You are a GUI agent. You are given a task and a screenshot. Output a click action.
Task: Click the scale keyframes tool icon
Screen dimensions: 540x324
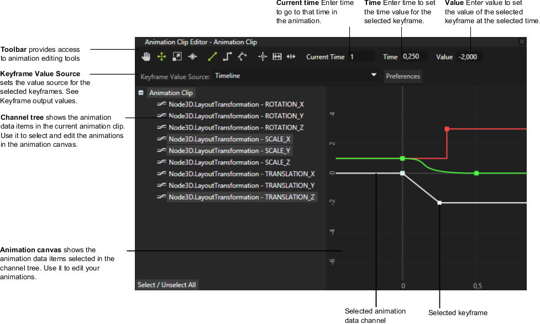point(177,56)
